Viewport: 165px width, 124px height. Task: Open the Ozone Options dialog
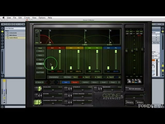coord(85,82)
